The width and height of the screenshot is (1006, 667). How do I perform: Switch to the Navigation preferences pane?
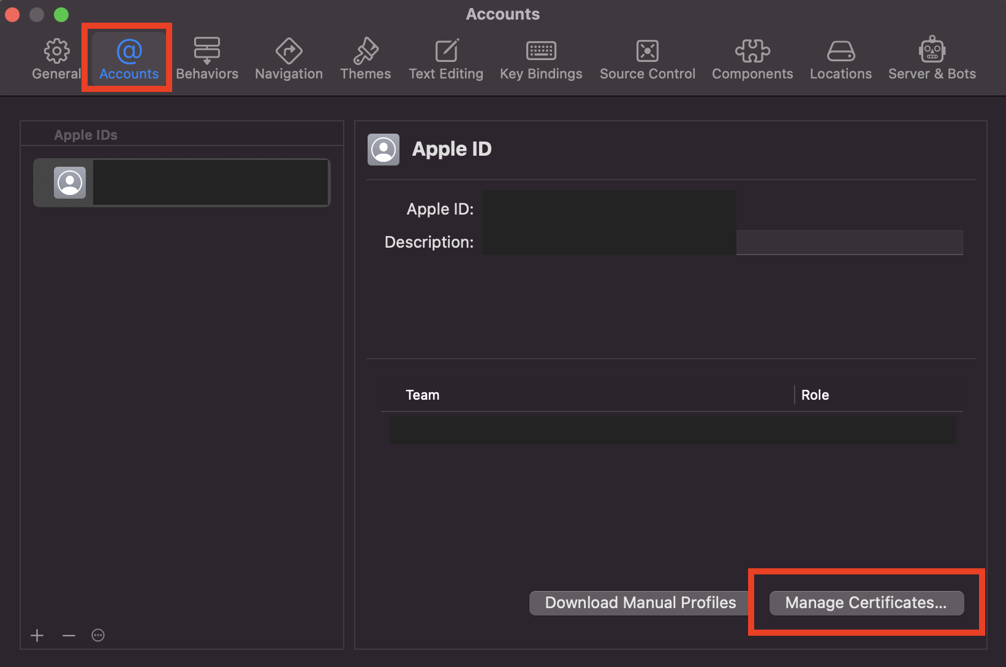click(289, 59)
